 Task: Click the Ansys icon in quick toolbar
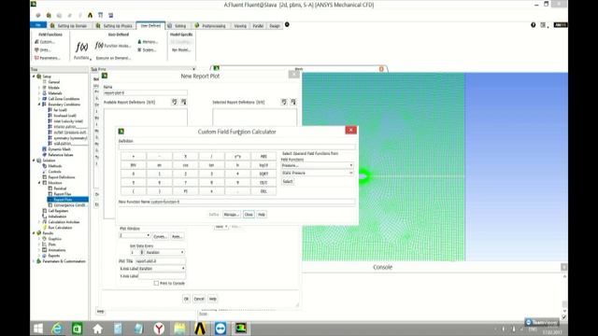pos(90,15)
